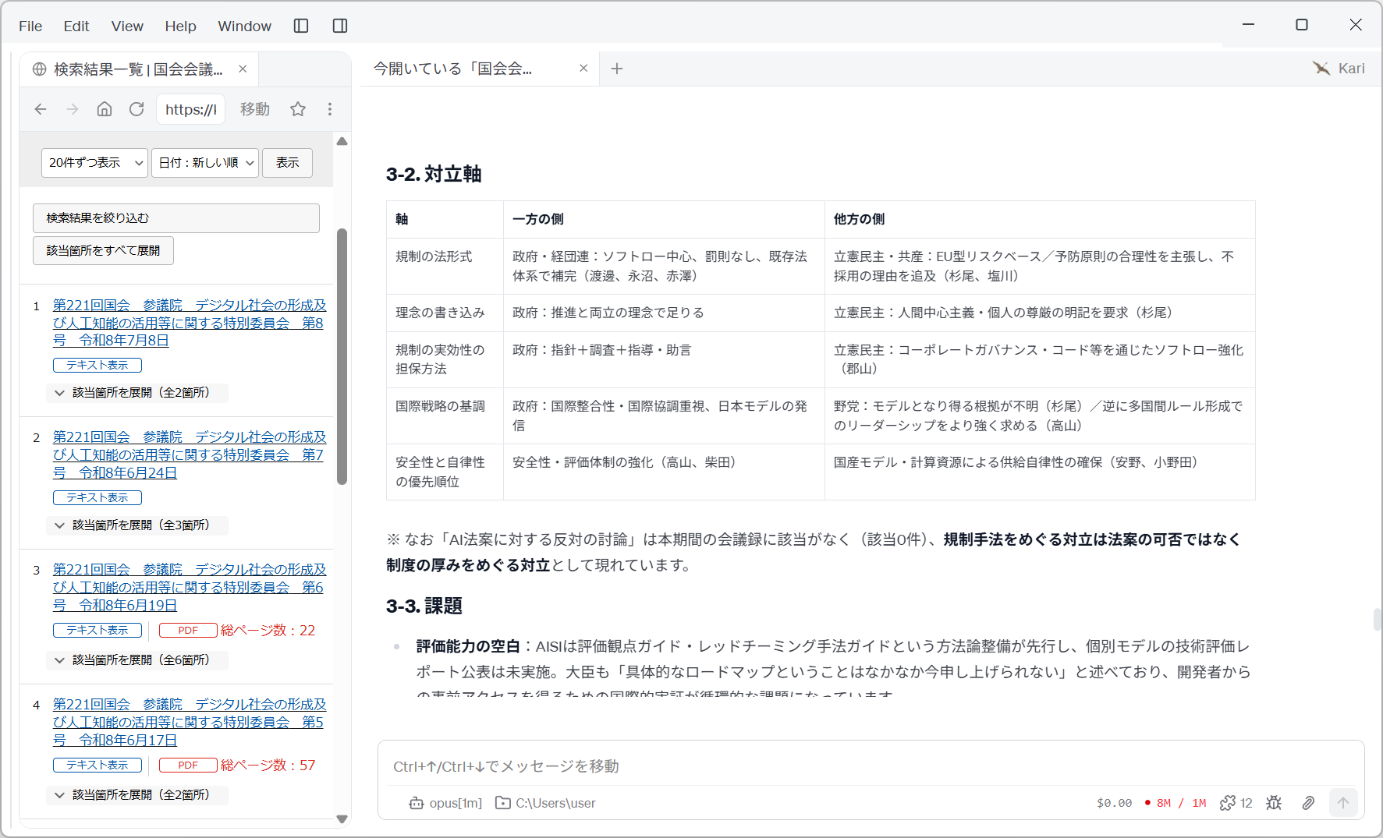
Task: Open the browser three-dot options menu
Action: click(x=330, y=109)
